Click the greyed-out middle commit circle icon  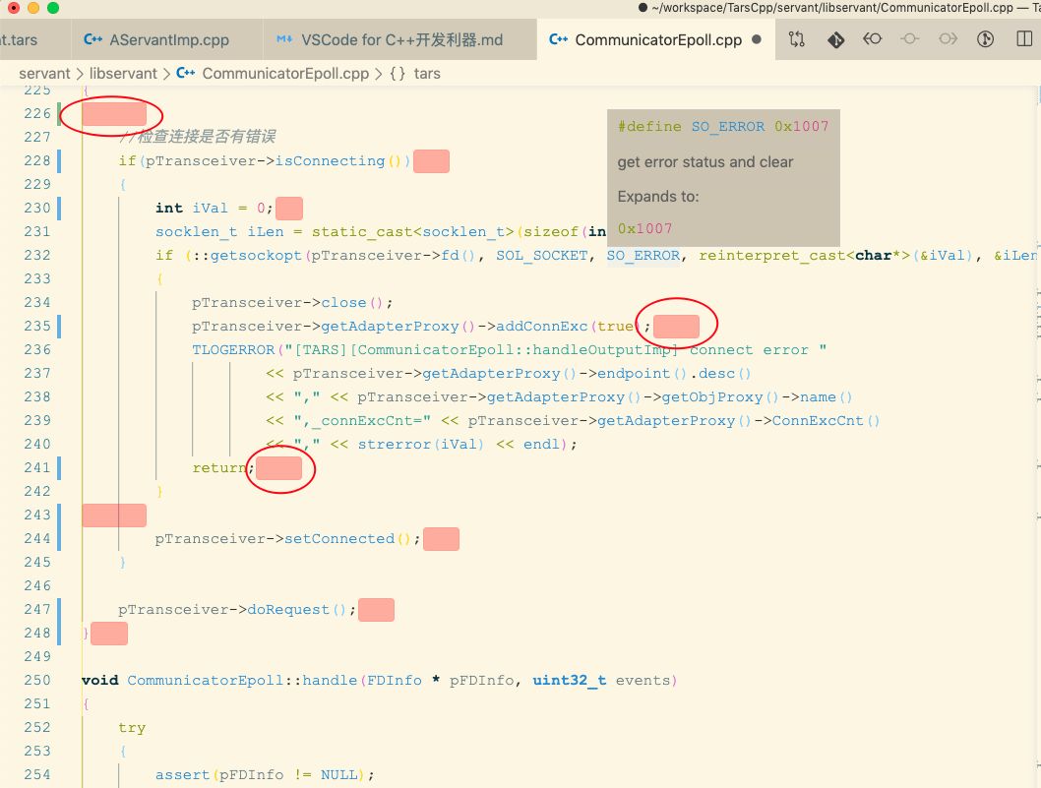coord(910,38)
